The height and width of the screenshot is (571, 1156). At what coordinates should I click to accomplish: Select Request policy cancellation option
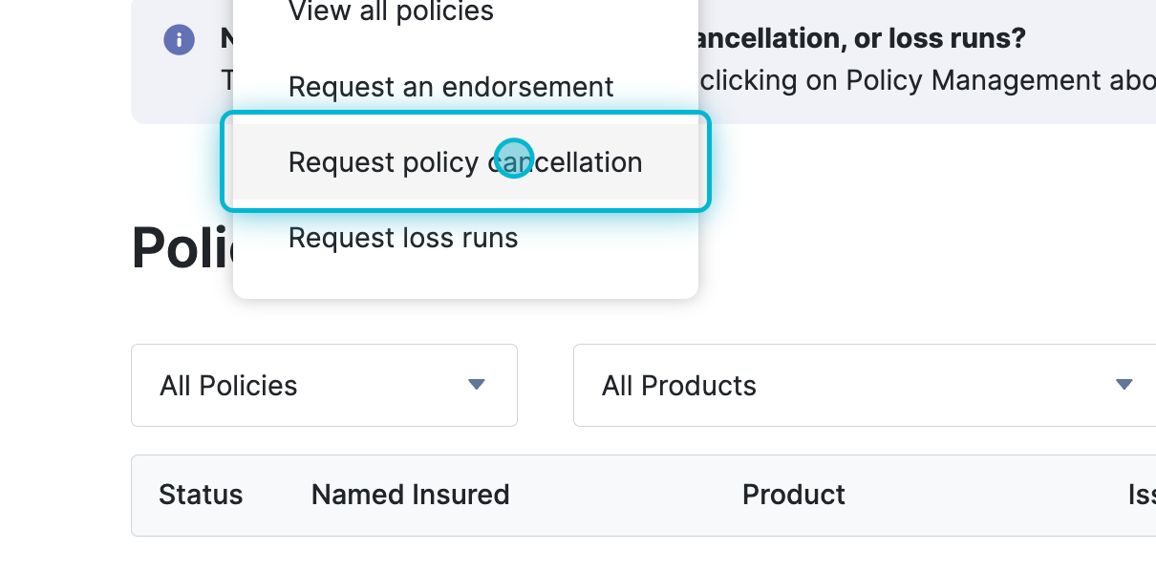pos(465,162)
